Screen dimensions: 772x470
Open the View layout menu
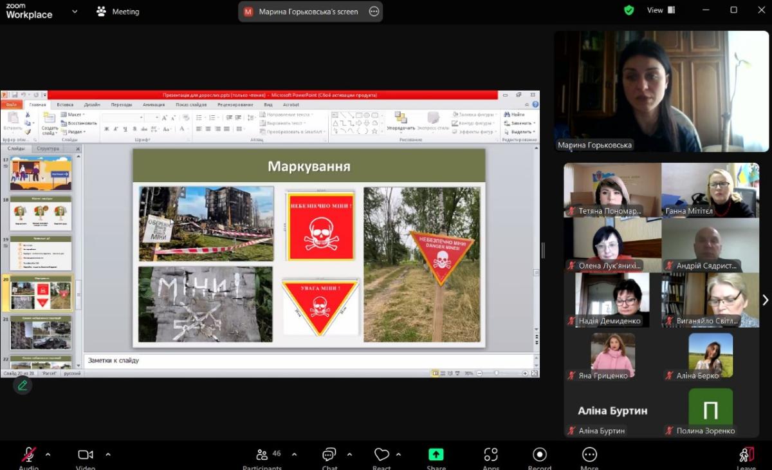(x=661, y=10)
